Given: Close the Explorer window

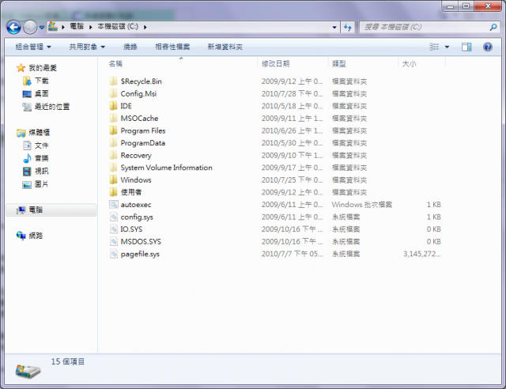Looking at the screenshot, I should 489,6.
